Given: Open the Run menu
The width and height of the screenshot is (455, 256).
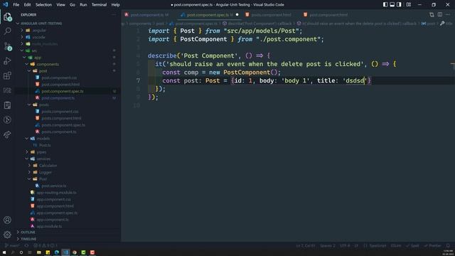Looking at the screenshot, I should [x=83, y=5].
